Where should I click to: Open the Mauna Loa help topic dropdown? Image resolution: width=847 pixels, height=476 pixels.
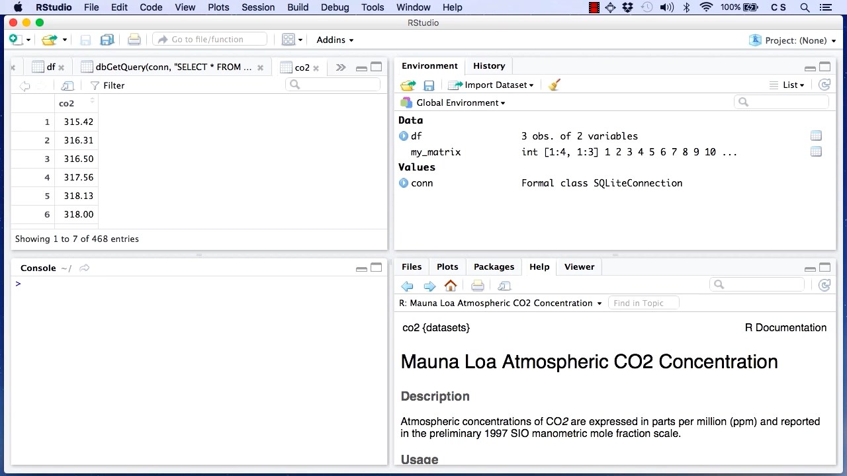[x=501, y=303]
